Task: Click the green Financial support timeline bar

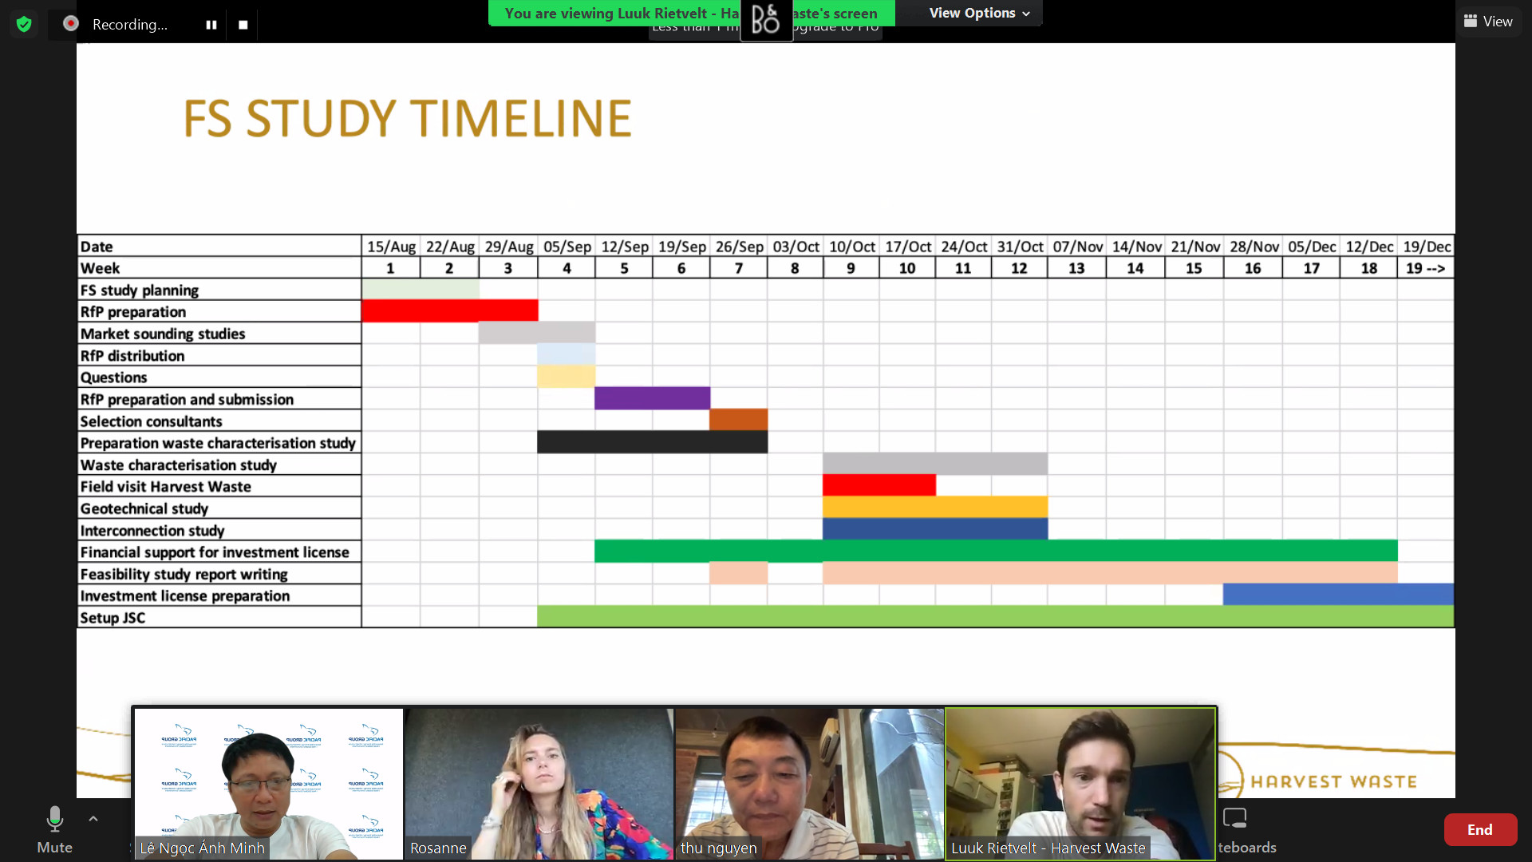Action: tap(995, 551)
